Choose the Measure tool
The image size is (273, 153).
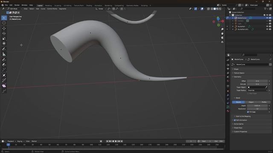coord(4,54)
